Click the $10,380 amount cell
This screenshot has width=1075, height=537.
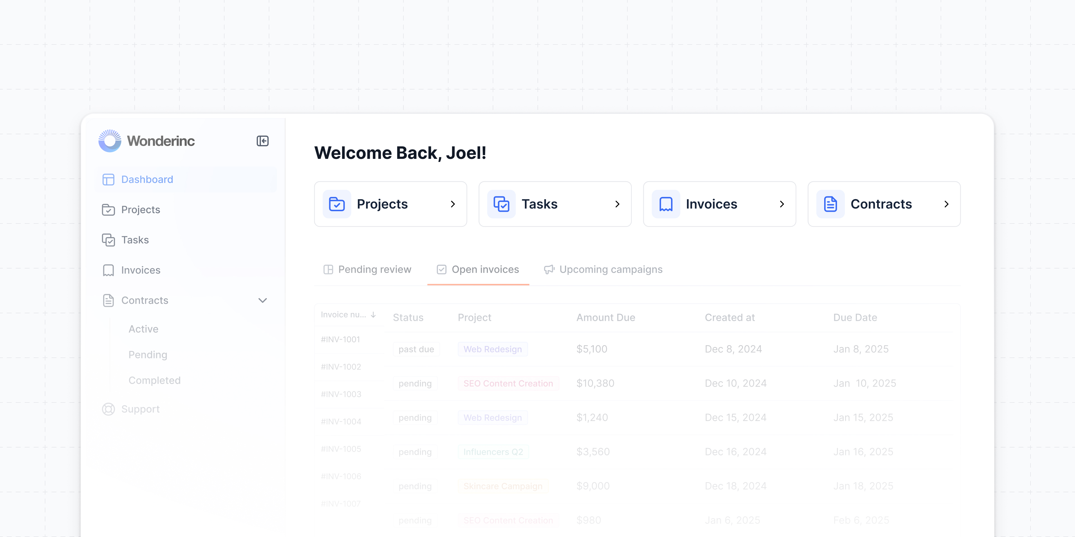tap(595, 383)
